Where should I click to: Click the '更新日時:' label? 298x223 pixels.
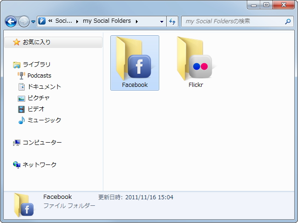(110, 197)
